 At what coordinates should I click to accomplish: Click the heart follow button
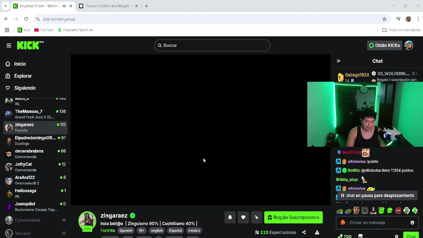[x=243, y=218]
